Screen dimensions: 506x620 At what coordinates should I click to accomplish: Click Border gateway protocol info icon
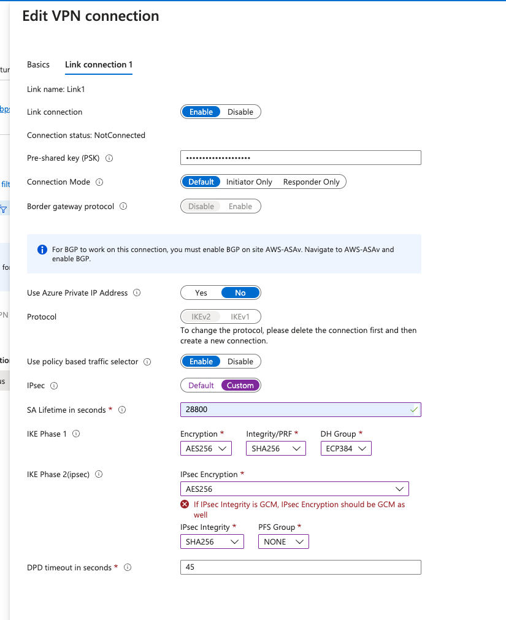click(x=123, y=206)
